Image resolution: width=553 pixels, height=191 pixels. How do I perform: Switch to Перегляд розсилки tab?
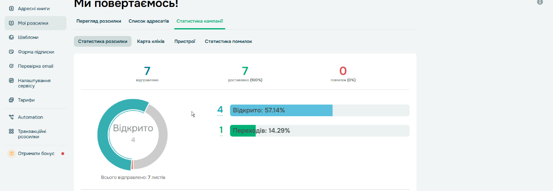click(99, 21)
